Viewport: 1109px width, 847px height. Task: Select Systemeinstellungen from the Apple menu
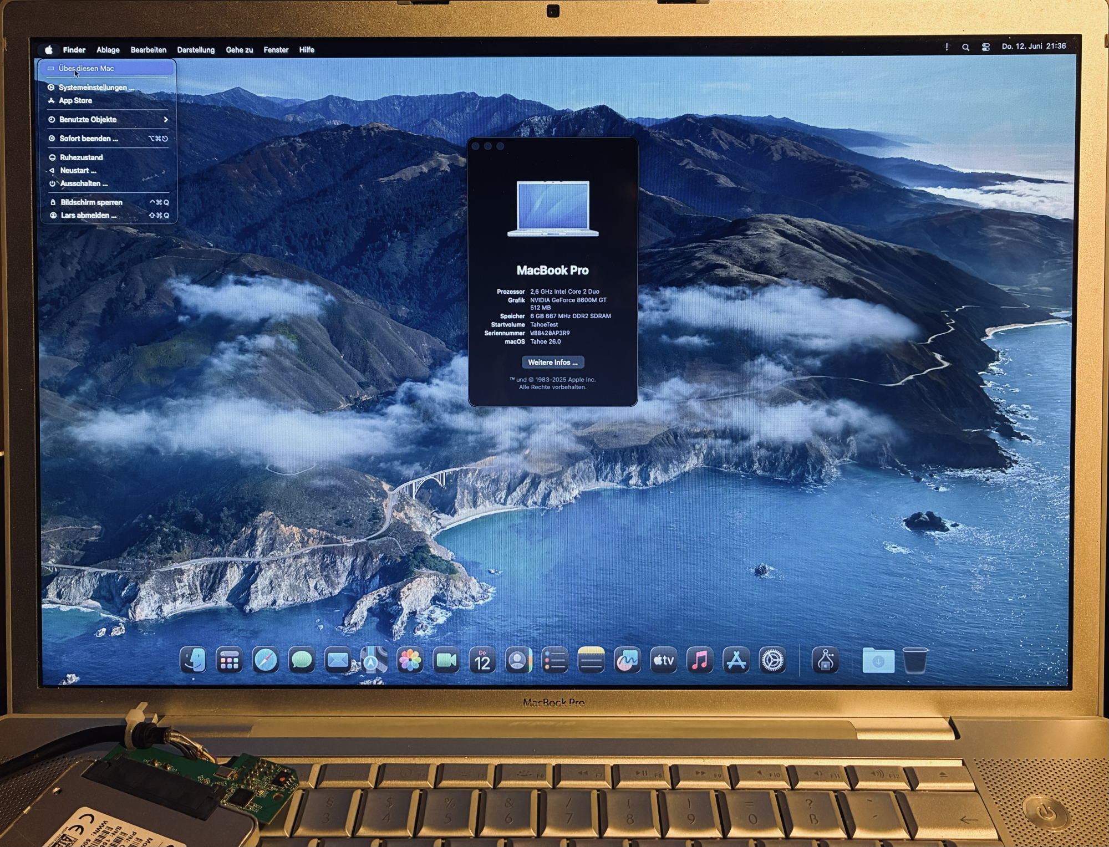[x=96, y=88]
